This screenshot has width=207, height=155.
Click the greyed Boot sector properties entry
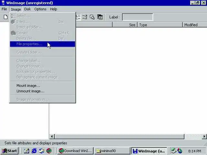pos(42,72)
